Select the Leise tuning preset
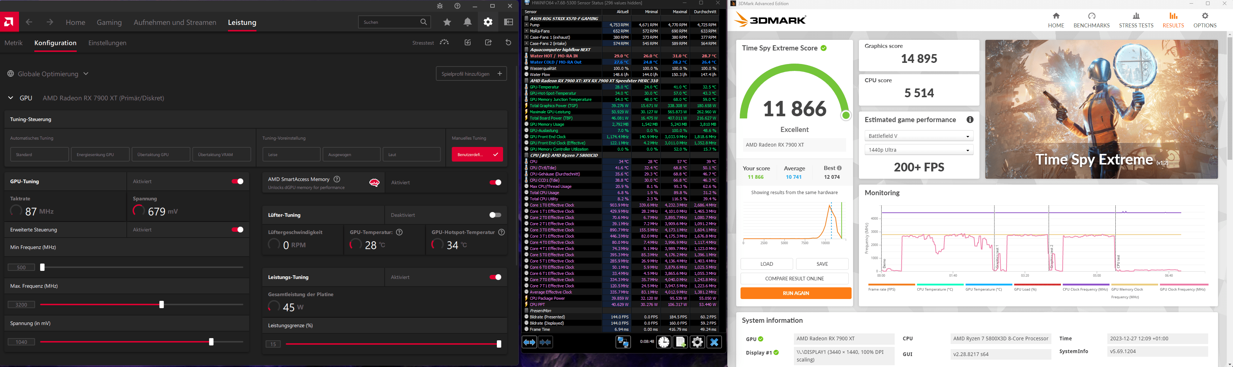 [x=292, y=155]
